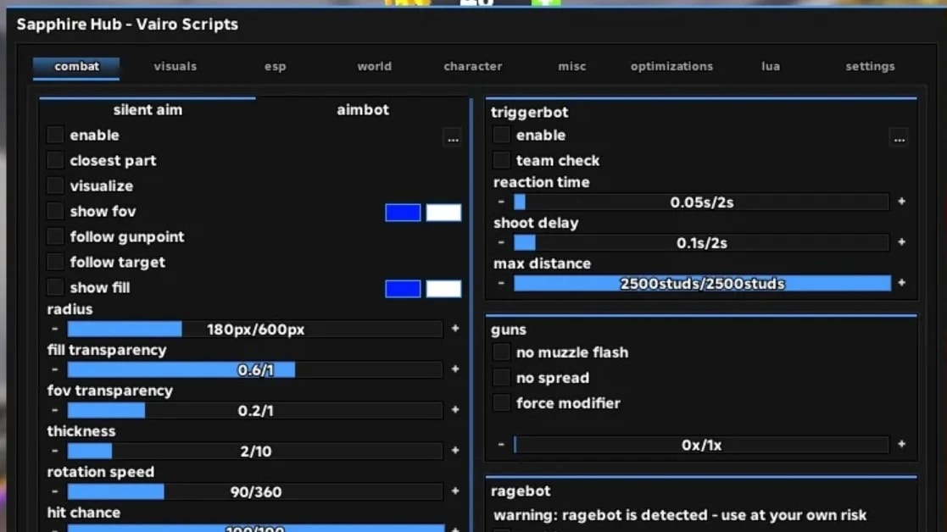Open the lua tab

point(771,66)
